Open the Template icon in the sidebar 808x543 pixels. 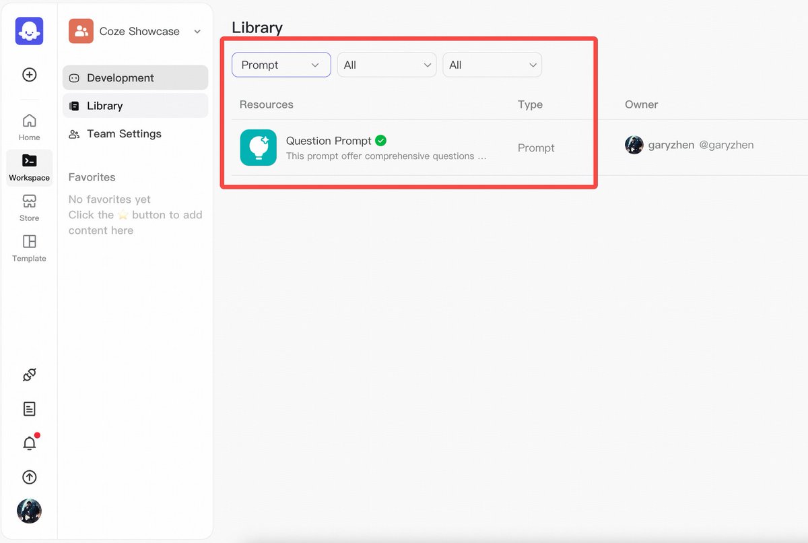[x=29, y=248]
